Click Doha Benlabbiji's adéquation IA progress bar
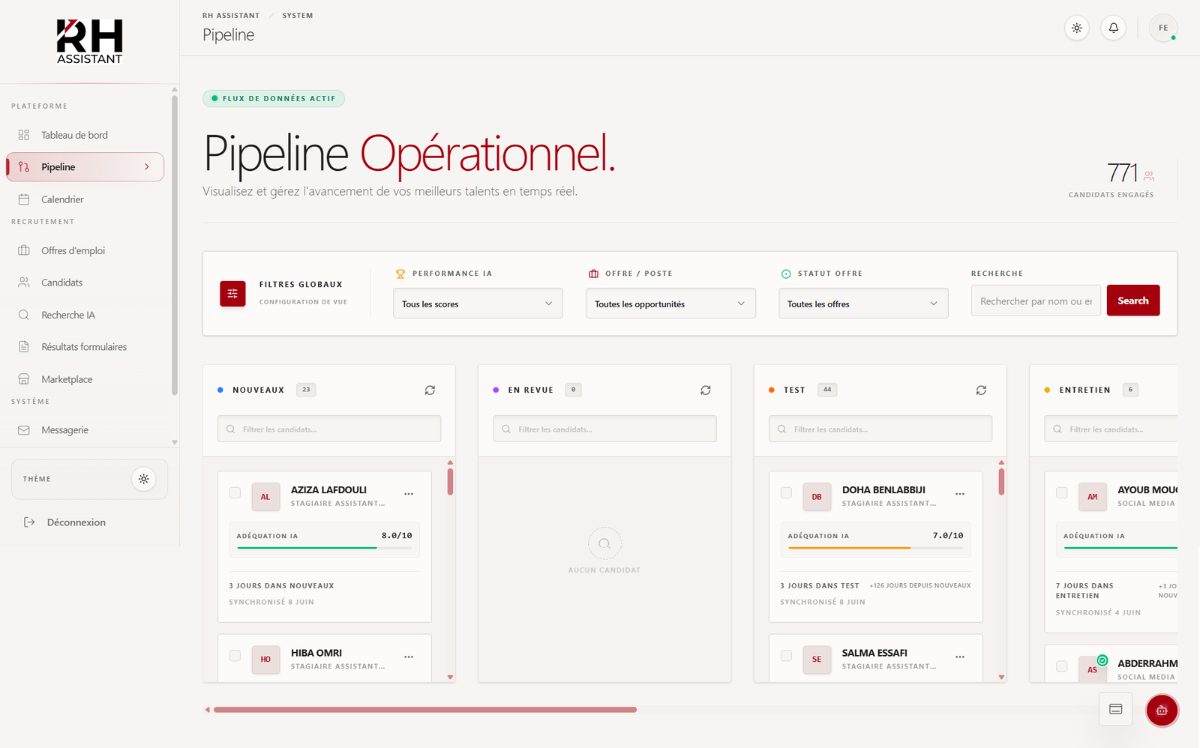 coord(875,548)
